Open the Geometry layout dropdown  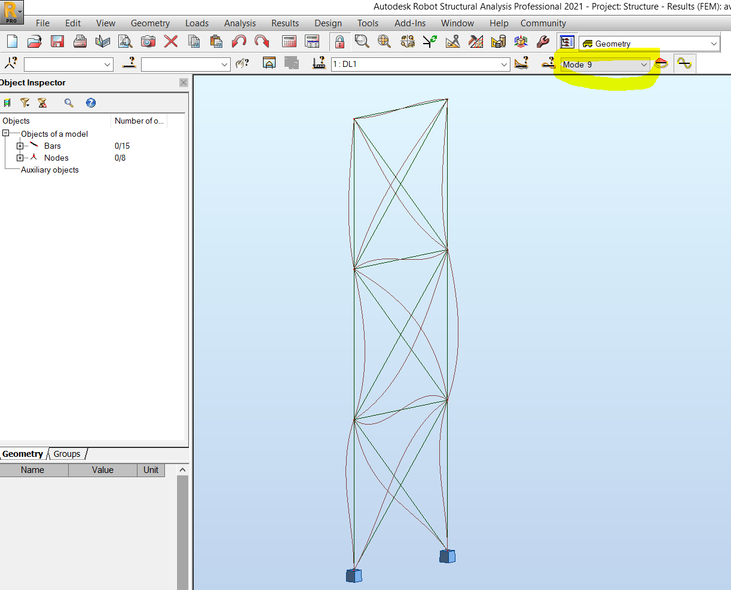pos(714,43)
